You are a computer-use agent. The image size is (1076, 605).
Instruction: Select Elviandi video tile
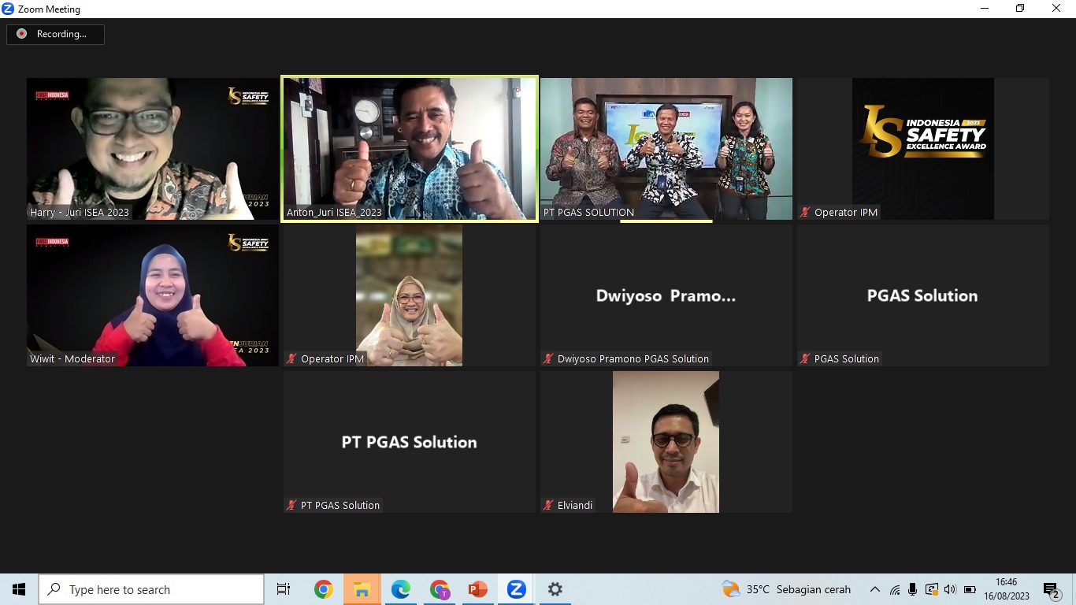coord(666,442)
